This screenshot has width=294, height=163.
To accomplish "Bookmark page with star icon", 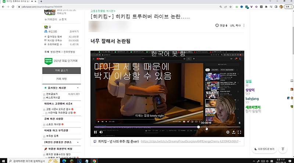I will click(230, 7).
